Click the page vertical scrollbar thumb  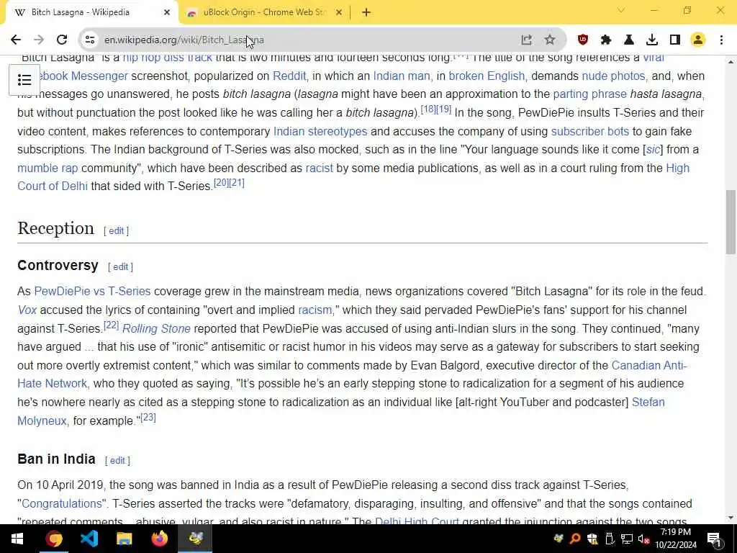pyautogui.click(x=731, y=222)
